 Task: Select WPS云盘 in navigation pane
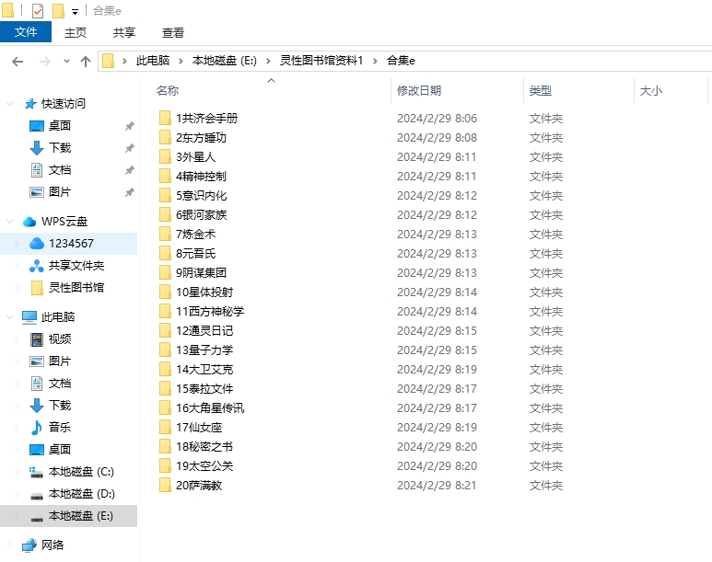point(64,222)
